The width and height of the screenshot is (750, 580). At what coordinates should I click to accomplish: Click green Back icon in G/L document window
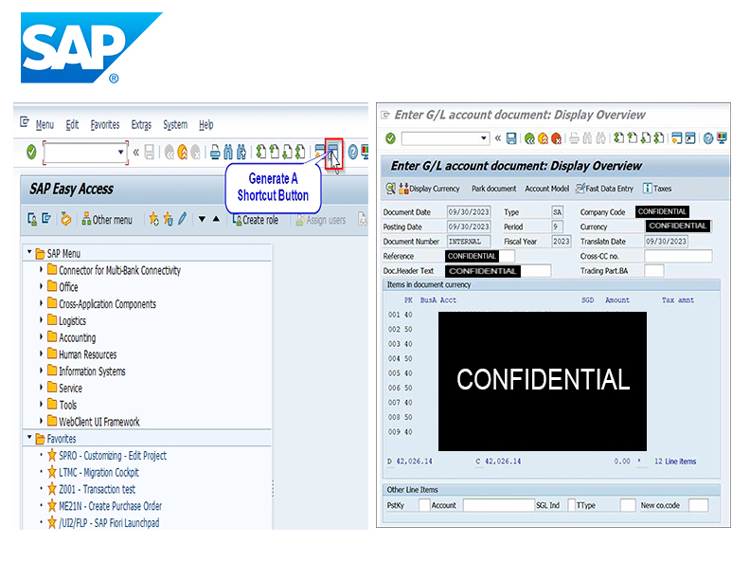tap(529, 138)
